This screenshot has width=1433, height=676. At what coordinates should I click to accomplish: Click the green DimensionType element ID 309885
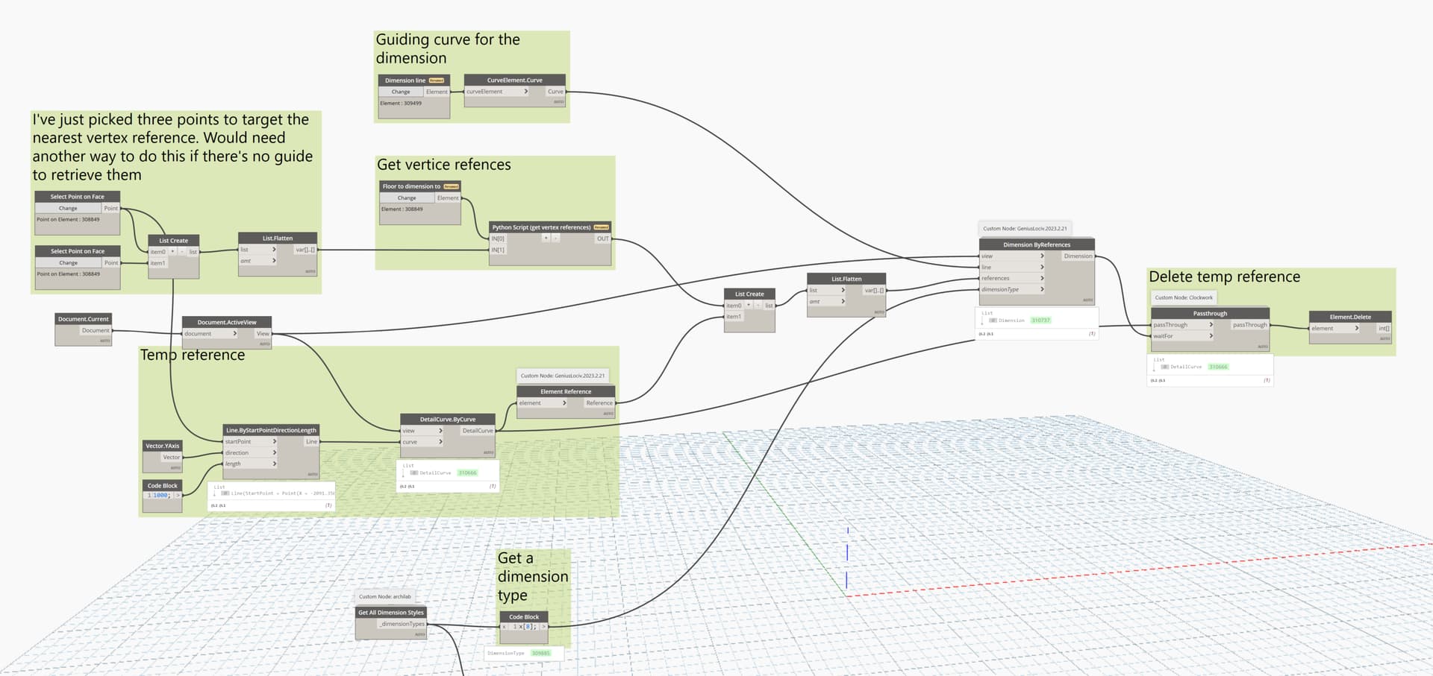[540, 654]
